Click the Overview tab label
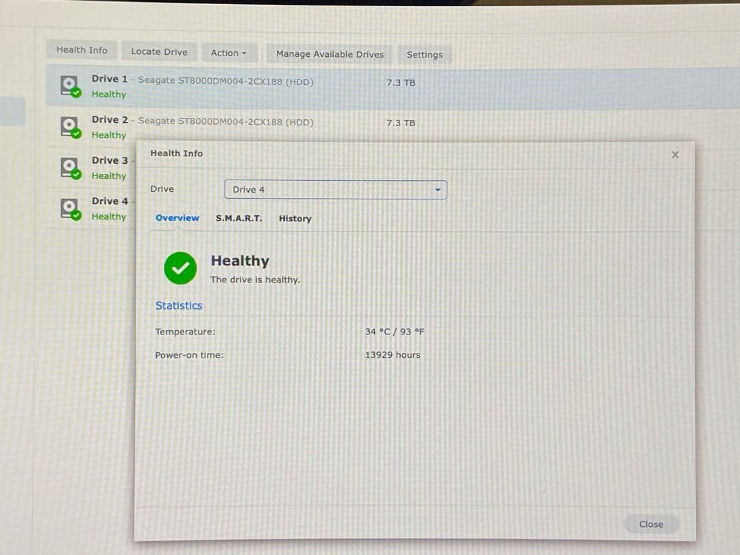 (x=177, y=218)
